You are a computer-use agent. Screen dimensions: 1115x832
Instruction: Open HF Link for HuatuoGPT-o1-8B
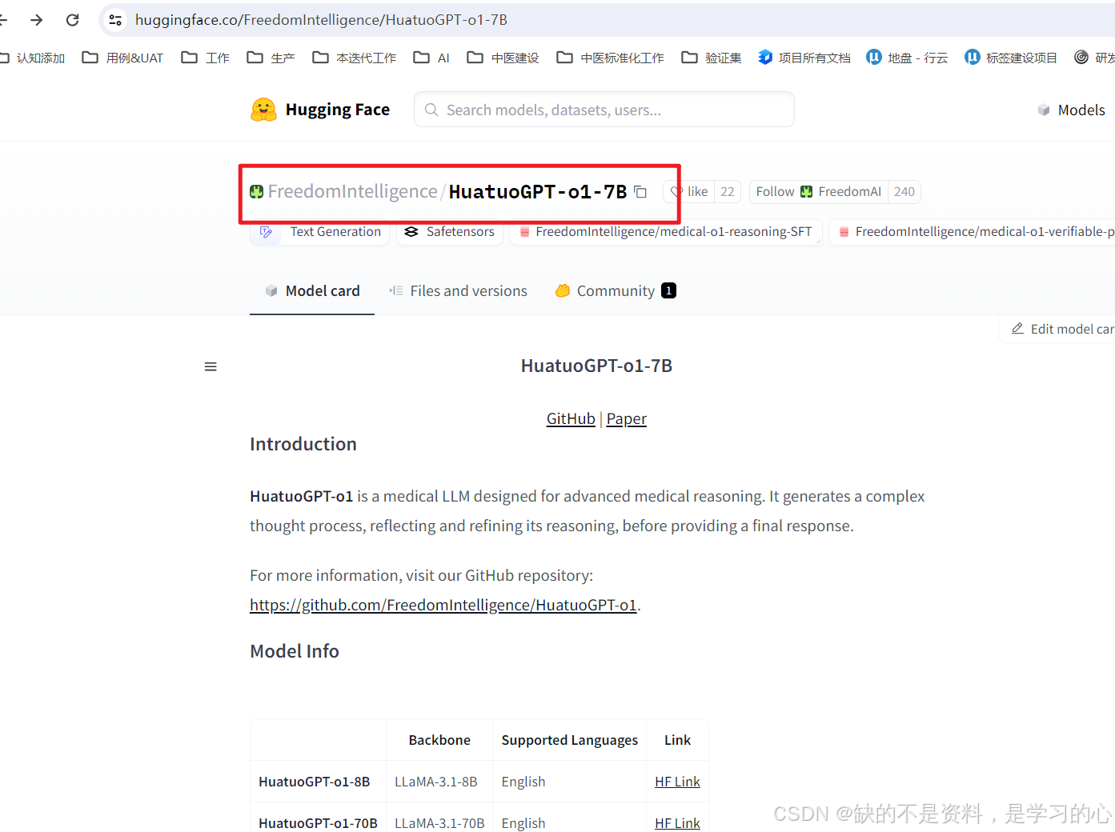(x=677, y=782)
